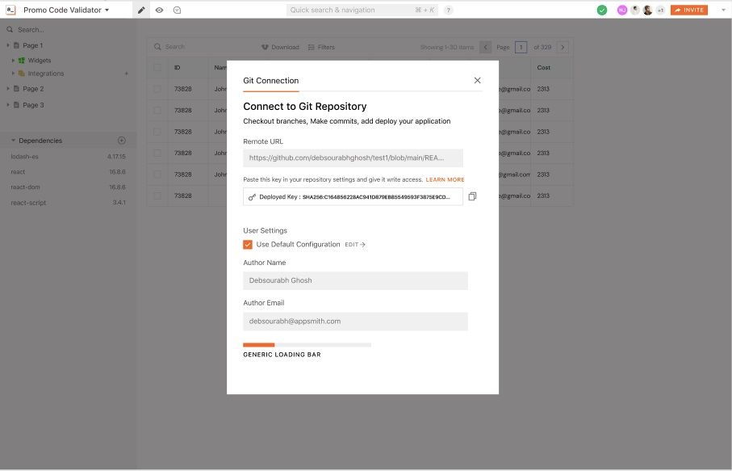Open the comments icon in top toolbar

tap(177, 10)
